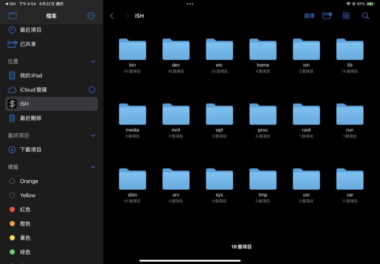Collapse the 位置 section

[93, 62]
